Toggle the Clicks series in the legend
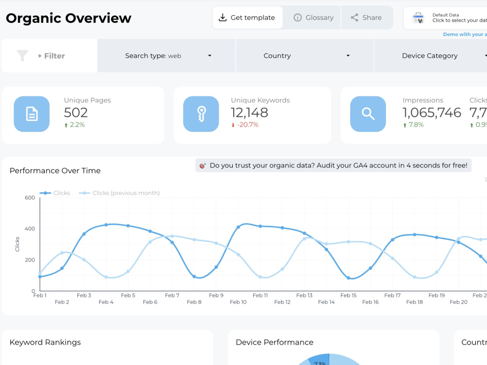The height and width of the screenshot is (365, 487). pos(55,193)
